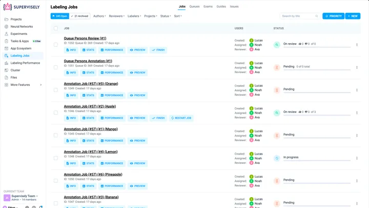
Task: Check the Pineapple annotation job checkbox
Action: (56, 181)
